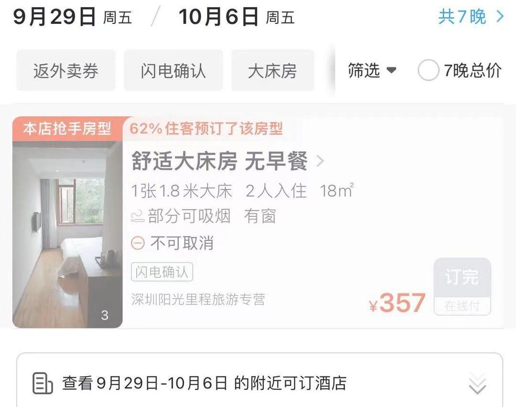The image size is (516, 407).
Task: Tap the 本店抢手房型 hot room badge
Action: pos(67,128)
